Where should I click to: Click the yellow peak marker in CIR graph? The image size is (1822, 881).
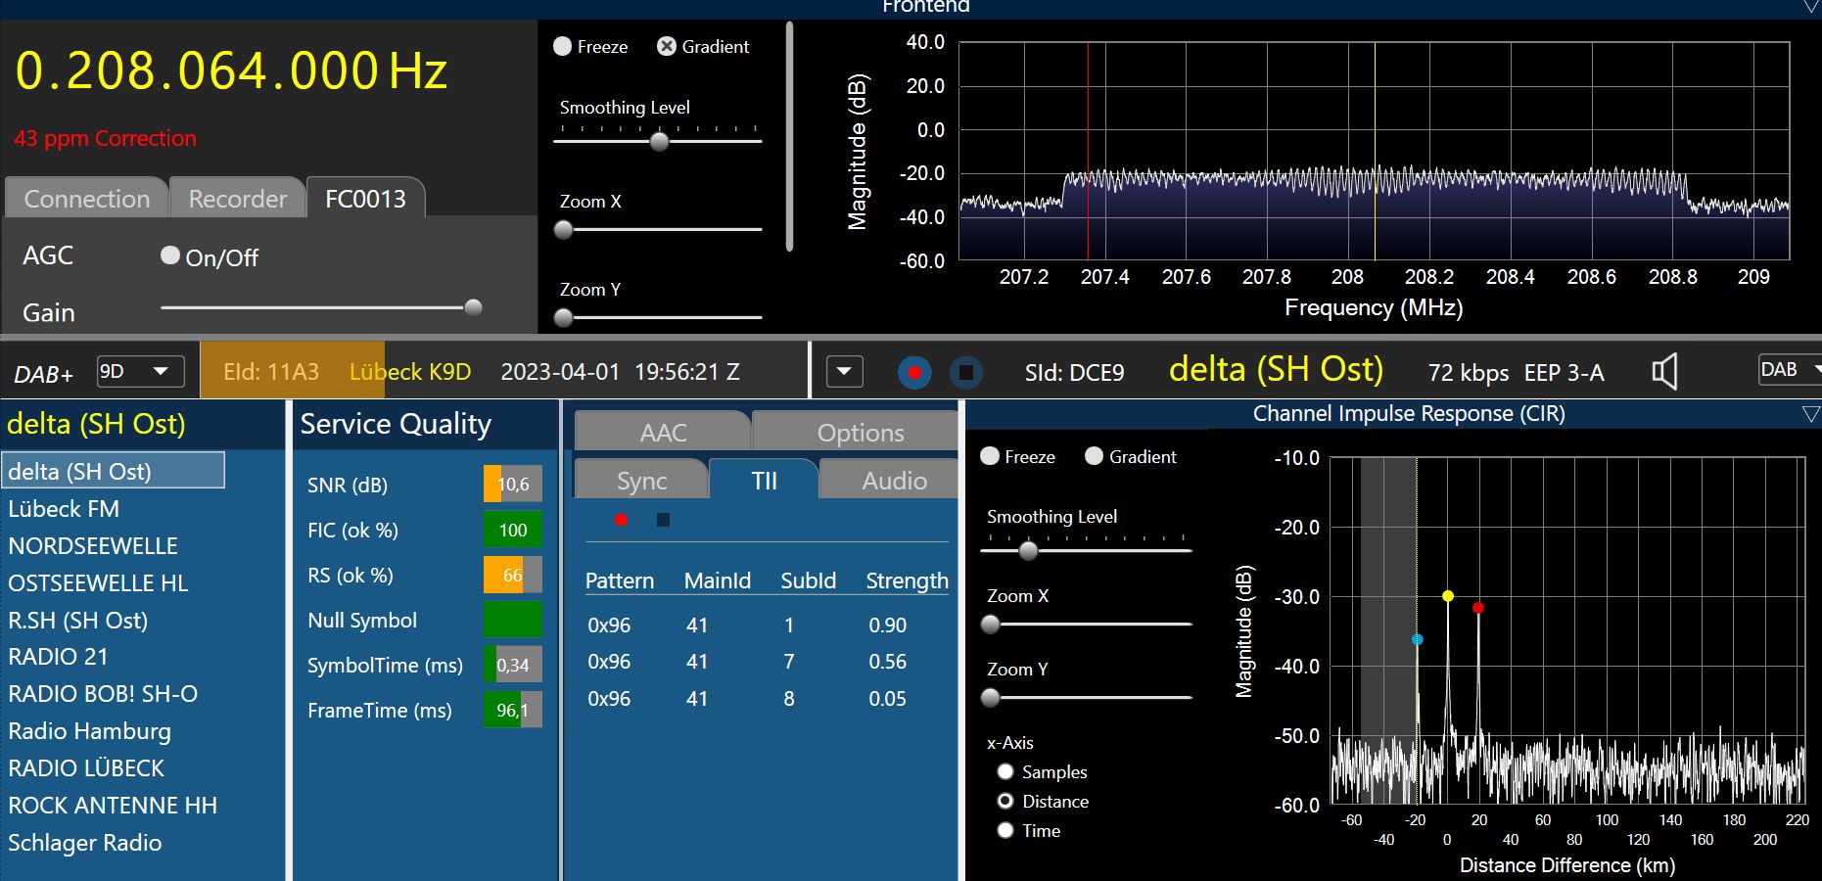1448,596
